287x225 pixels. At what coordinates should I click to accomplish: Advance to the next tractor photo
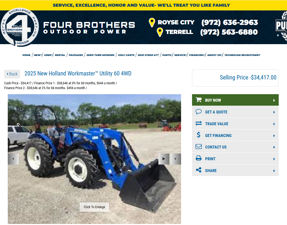coord(175,159)
